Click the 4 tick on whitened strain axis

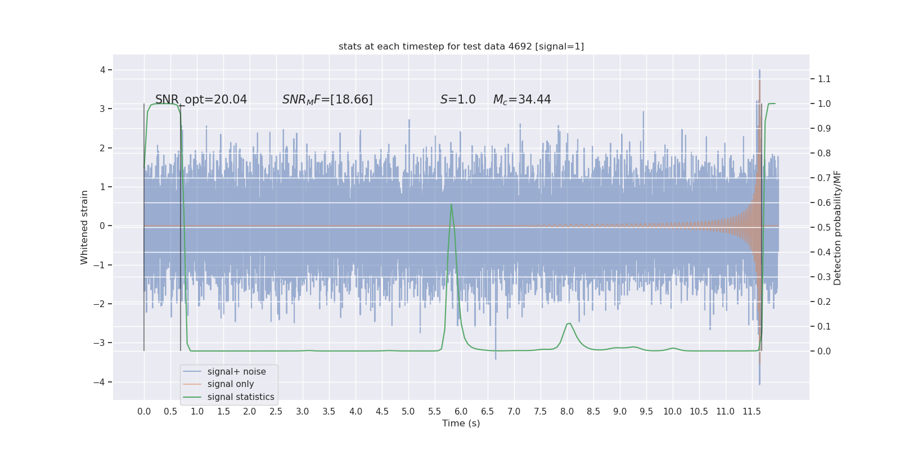pos(103,70)
